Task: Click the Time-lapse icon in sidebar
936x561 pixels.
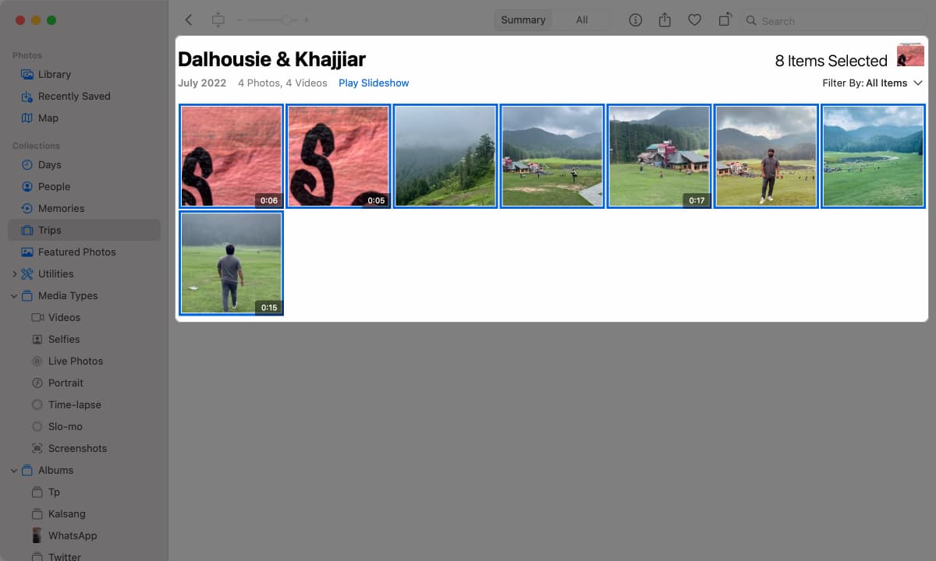Action: click(37, 405)
